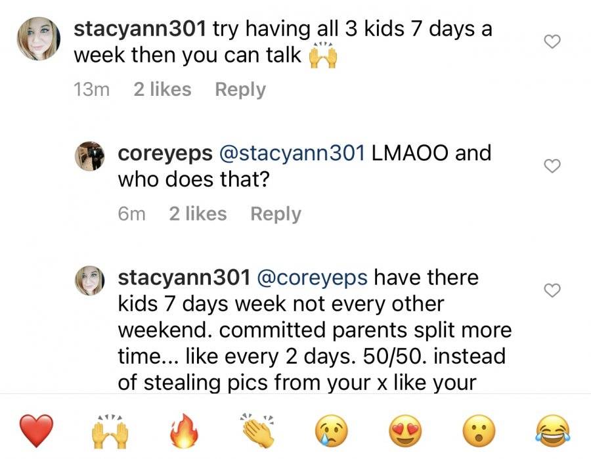Reply to coreyeps's 6m old comment
This screenshot has height=459, width=591.
click(x=276, y=214)
